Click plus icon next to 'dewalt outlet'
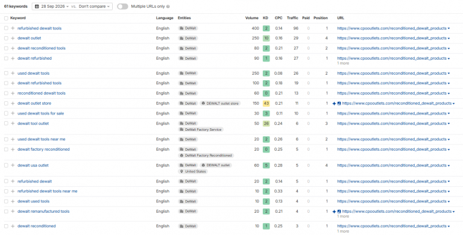Screen dimensions: 463x235 click(x=13, y=39)
